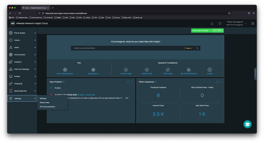Open What's Happening more options menu

coord(221,82)
